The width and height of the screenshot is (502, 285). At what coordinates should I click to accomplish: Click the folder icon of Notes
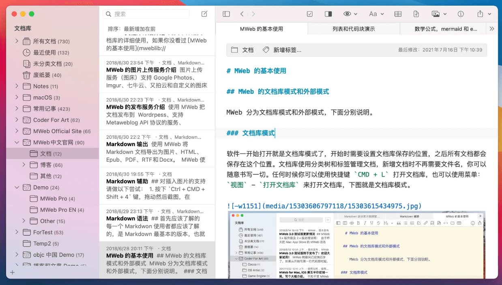pos(27,86)
